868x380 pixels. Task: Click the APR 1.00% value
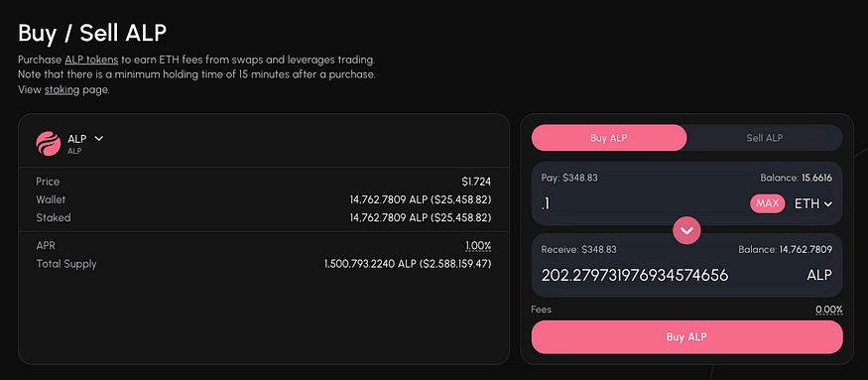478,246
